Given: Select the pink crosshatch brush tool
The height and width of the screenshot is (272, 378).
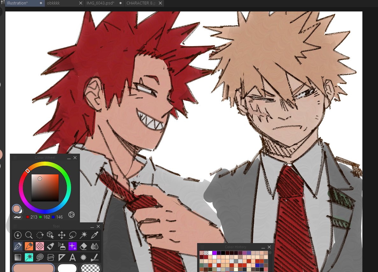Looking at the screenshot, I should pos(40,246).
